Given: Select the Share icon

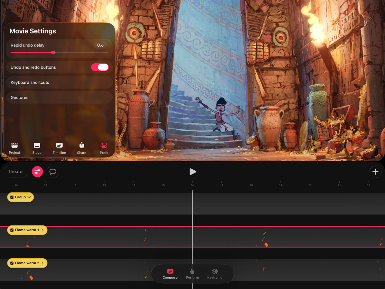Looking at the screenshot, I should click(x=82, y=148).
